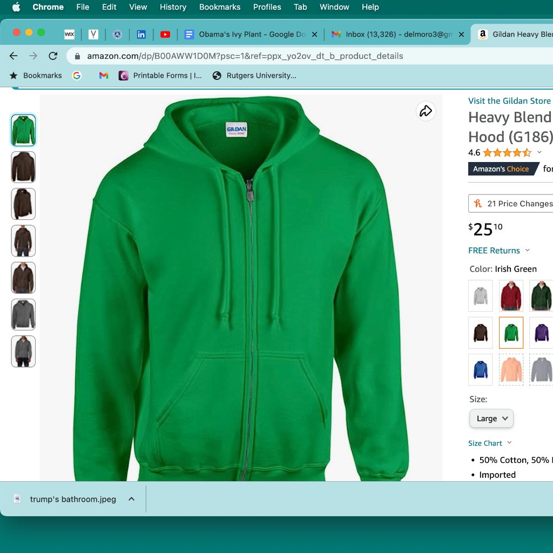
Task: Open the Size Chart link
Action: pos(485,443)
